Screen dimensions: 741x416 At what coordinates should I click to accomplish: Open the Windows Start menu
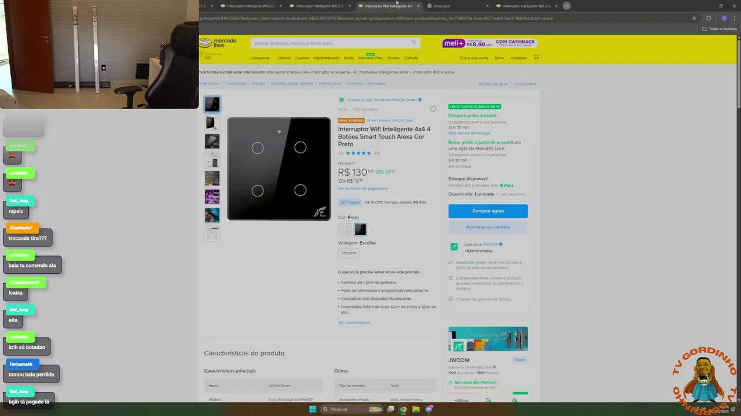pos(313,409)
